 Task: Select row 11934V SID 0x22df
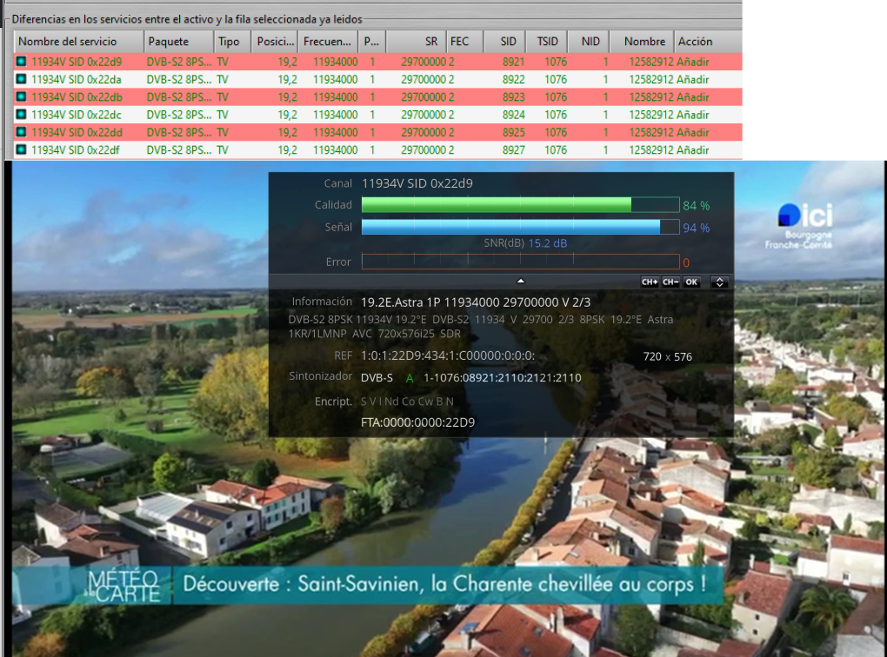point(378,149)
